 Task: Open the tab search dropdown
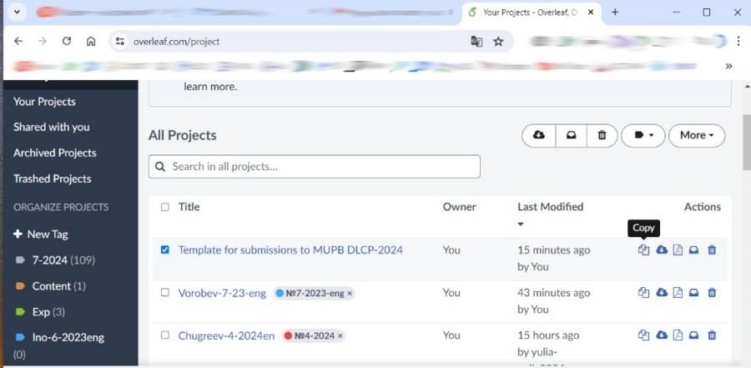[17, 13]
